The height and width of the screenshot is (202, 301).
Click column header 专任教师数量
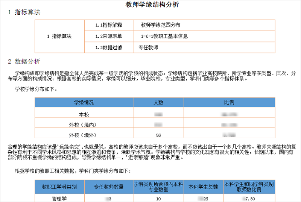point(109,187)
